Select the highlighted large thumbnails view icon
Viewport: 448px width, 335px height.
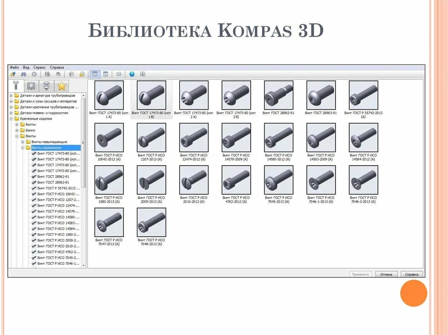(x=95, y=74)
